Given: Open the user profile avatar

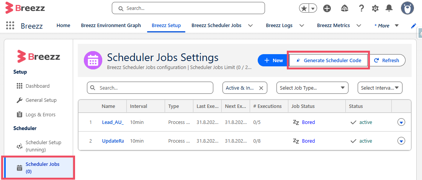Looking at the screenshot, I should (407, 8).
